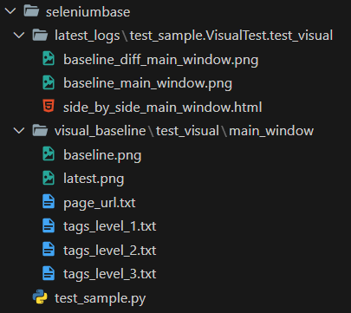Open side_by_side_main_window.html file
Screen dimensions: 351x313
click(x=163, y=108)
